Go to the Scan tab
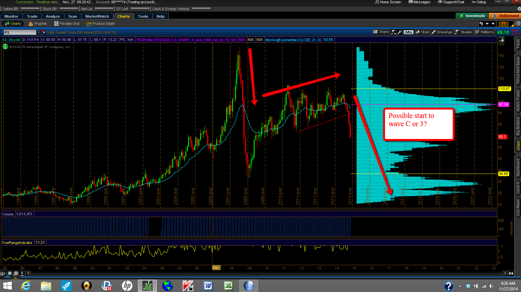This screenshot has width=521, height=292. (73, 16)
